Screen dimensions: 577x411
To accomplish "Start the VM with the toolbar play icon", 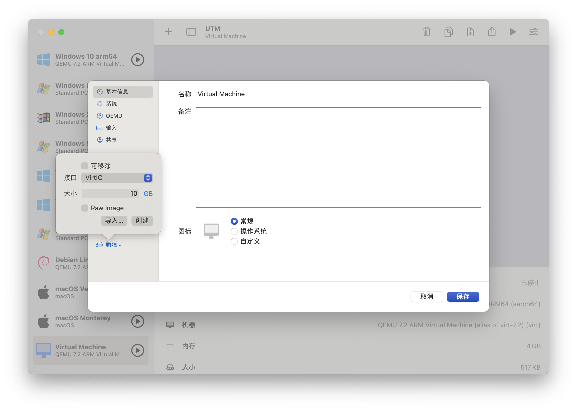I will coord(513,32).
